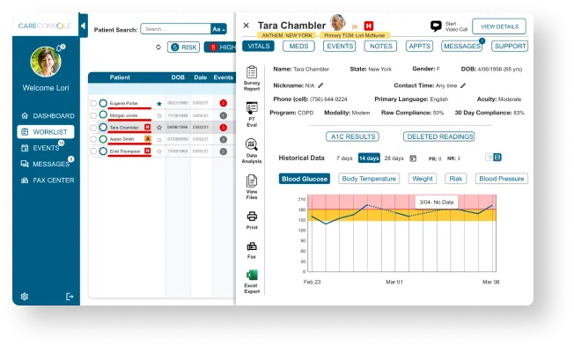Toggle the chart/table view switch
Screen dimensions: 574x346
point(493,158)
